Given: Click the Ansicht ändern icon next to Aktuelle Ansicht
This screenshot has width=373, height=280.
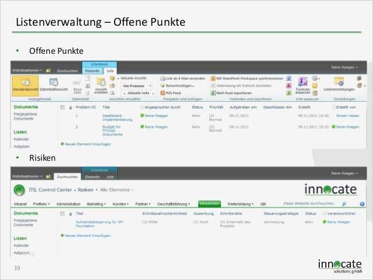Looking at the screenshot, I should (x=112, y=78).
